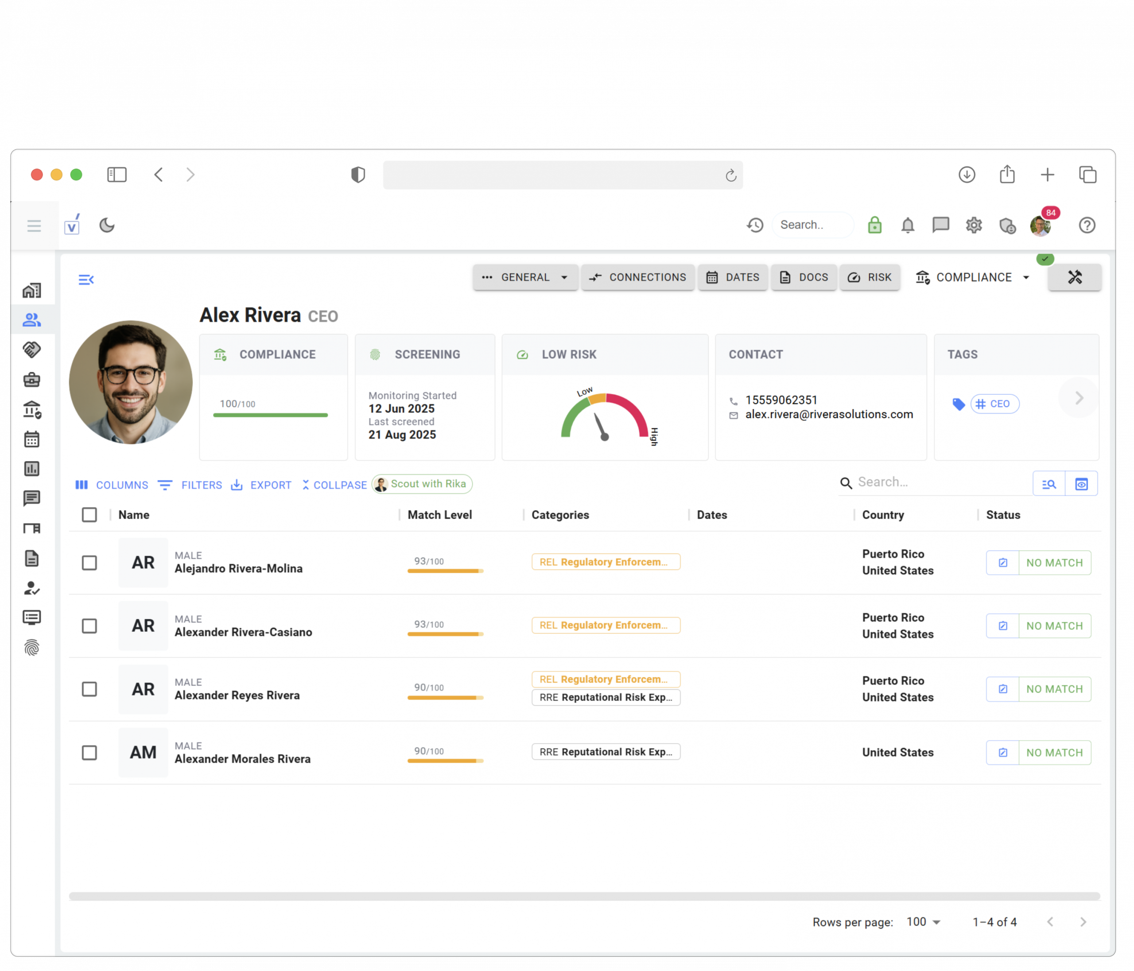This screenshot has height=971, width=1134.
Task: Click the EXPORT button
Action: (261, 485)
